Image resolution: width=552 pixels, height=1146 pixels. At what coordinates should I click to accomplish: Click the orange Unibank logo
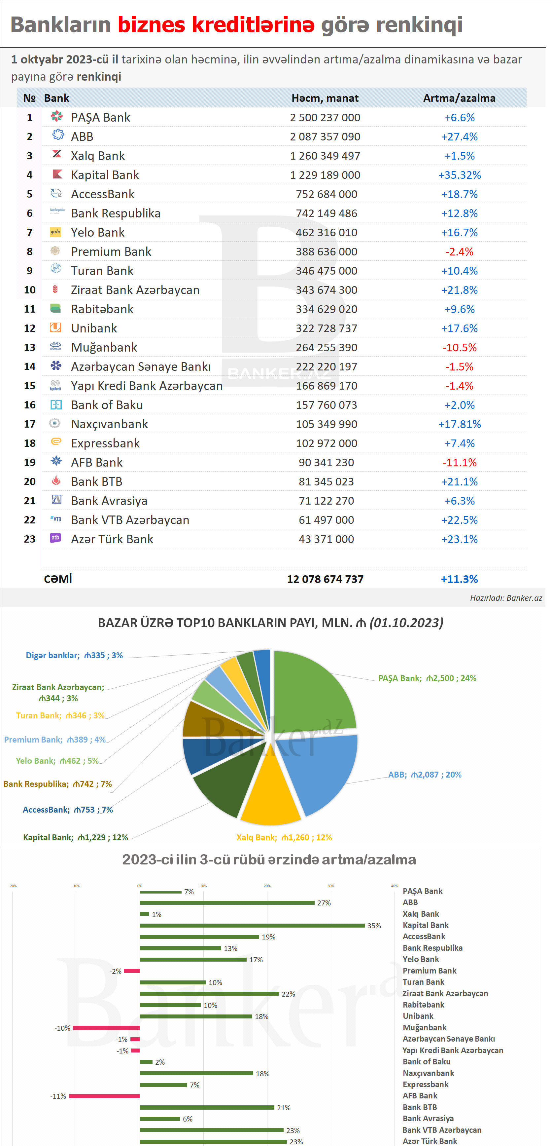click(55, 327)
